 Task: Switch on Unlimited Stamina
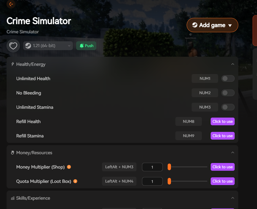tap(228, 107)
